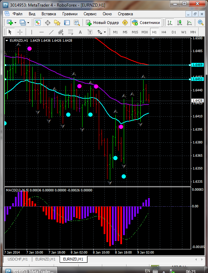Click the arrows objects icon
Viewport: 208px width, 273px height.
(x=100, y=32)
